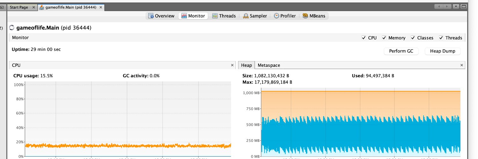478x159 pixels.
Task: Switch to the Profiler tab
Action: 285,16
